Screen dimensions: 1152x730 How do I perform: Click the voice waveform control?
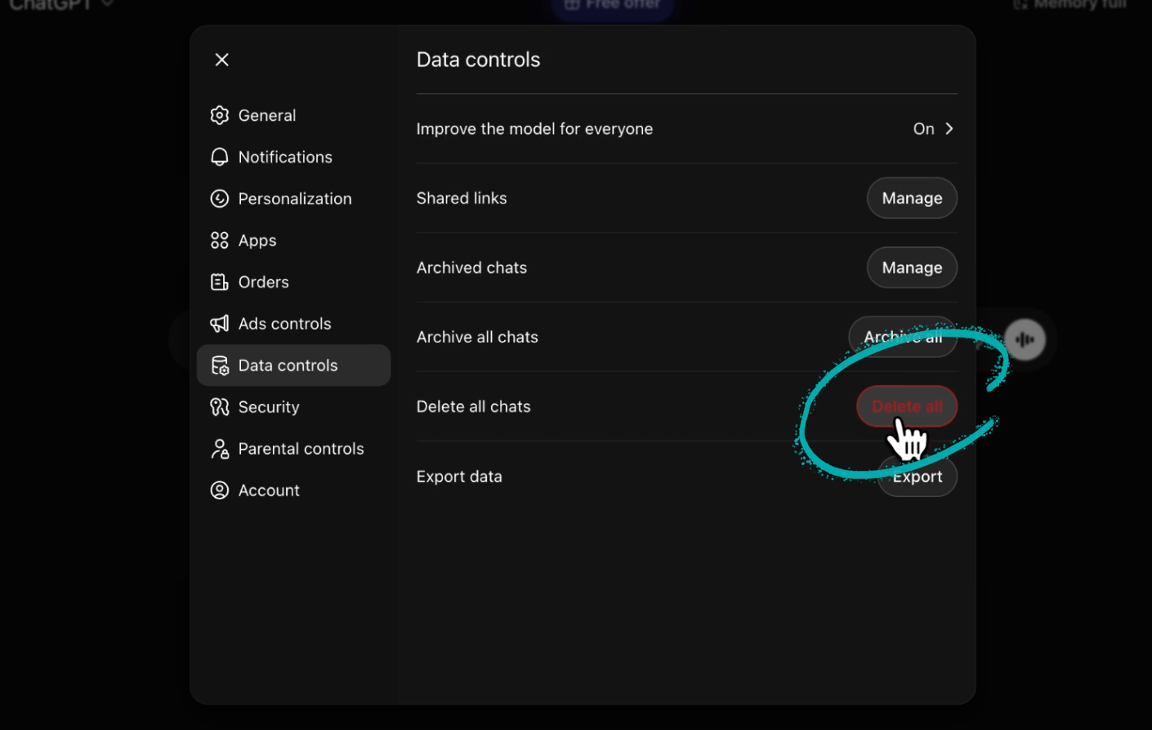pos(1025,339)
